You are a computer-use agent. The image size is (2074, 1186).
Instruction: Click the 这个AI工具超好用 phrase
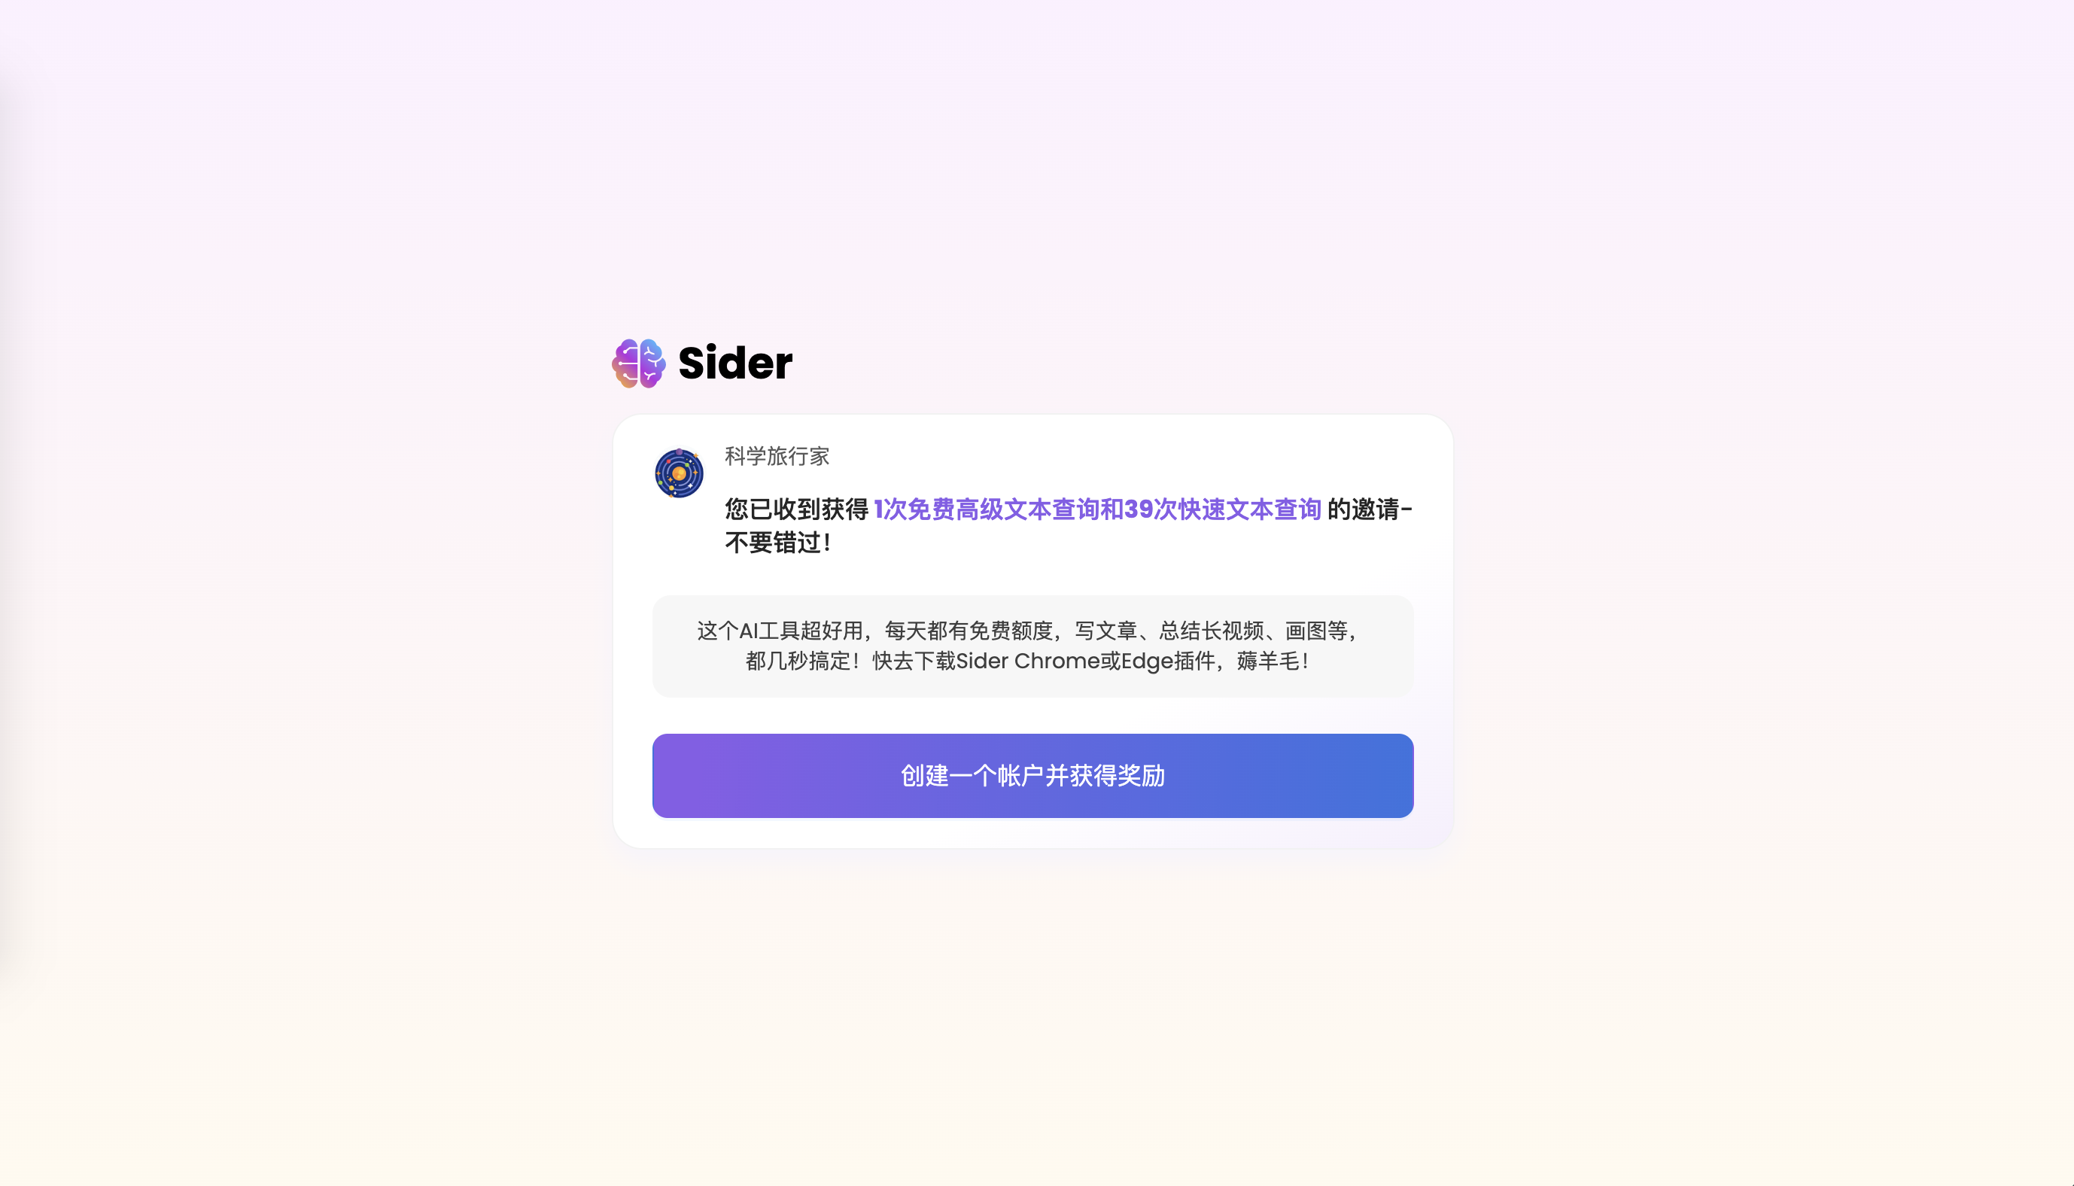pyautogui.click(x=780, y=631)
